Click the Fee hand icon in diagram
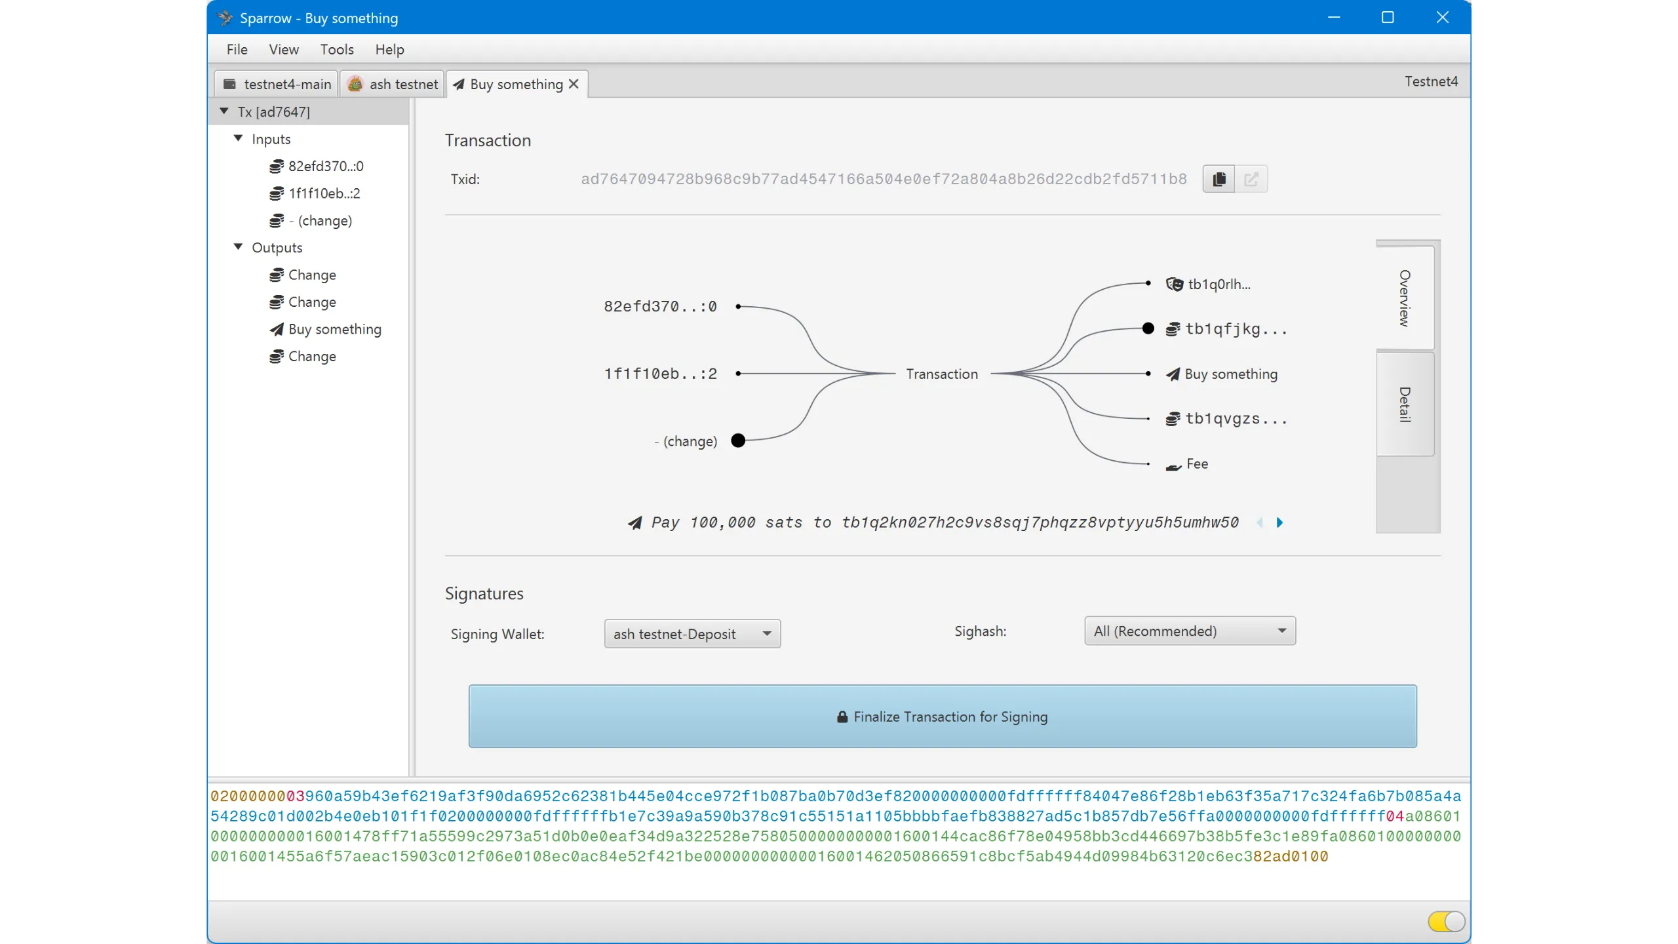 [x=1173, y=466]
